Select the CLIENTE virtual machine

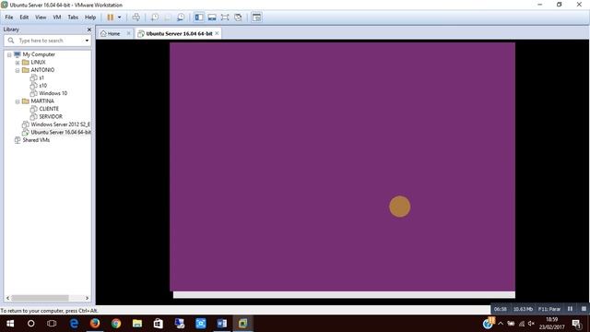pyautogui.click(x=49, y=109)
